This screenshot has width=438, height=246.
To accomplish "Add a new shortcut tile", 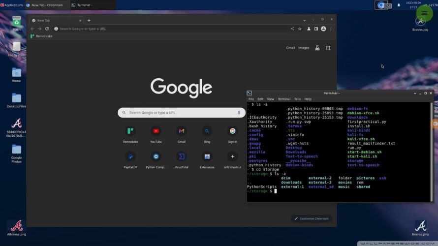I will (232, 156).
